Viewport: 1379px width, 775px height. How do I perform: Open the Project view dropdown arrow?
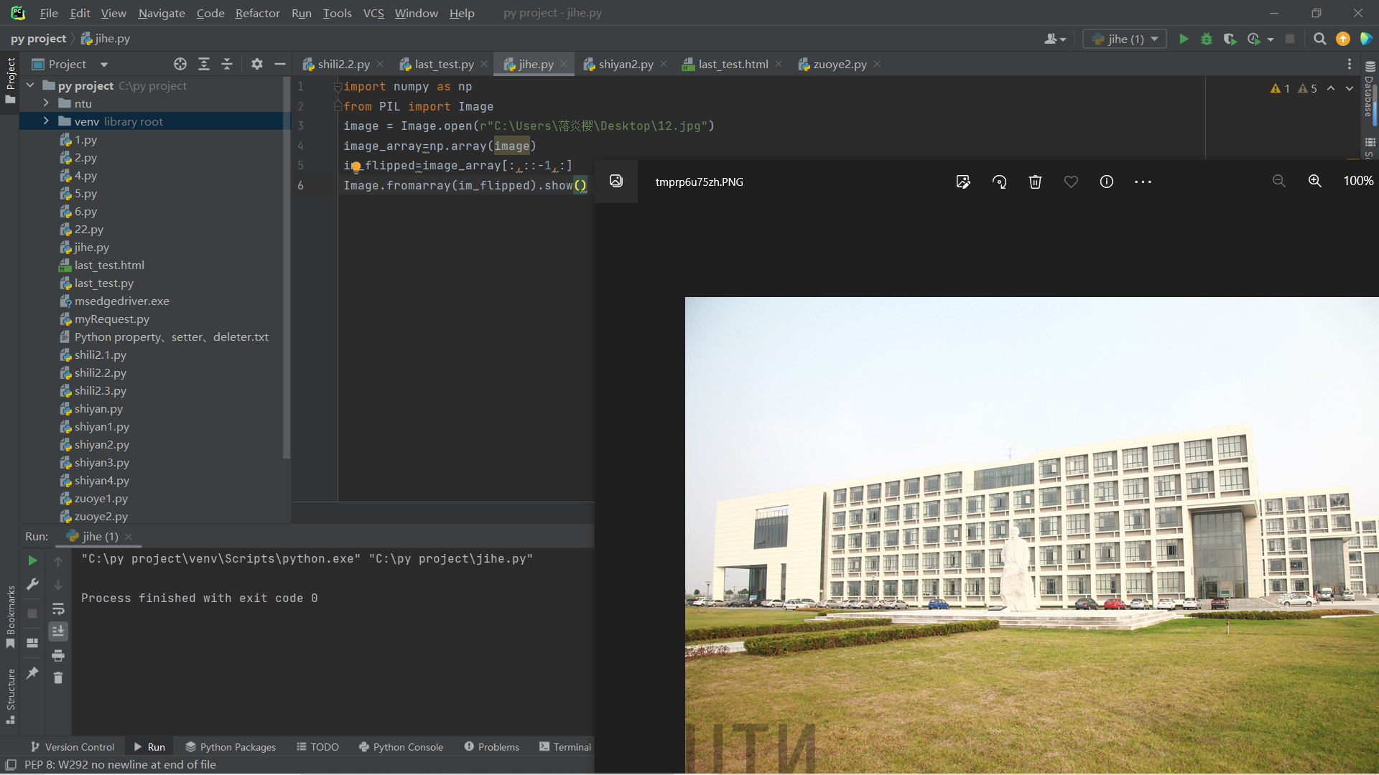[x=104, y=64]
